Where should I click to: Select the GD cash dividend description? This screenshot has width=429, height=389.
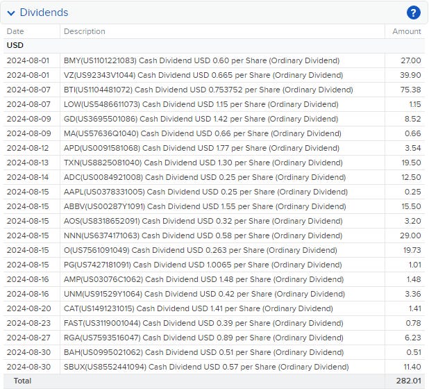[x=201, y=119]
